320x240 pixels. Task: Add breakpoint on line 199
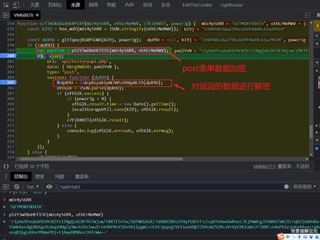[x=10, y=51]
